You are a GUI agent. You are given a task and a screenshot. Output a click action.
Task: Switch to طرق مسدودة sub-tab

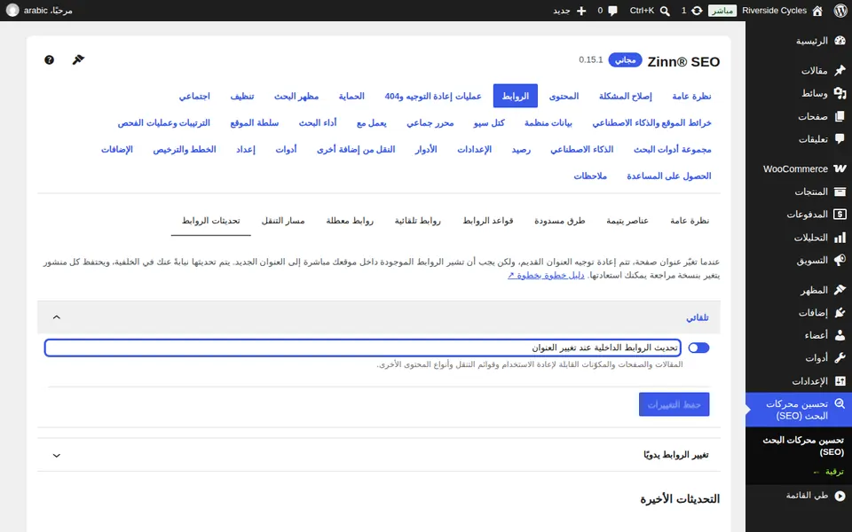560,221
